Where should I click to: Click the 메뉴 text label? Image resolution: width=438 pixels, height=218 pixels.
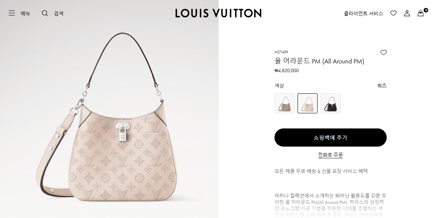(x=25, y=13)
